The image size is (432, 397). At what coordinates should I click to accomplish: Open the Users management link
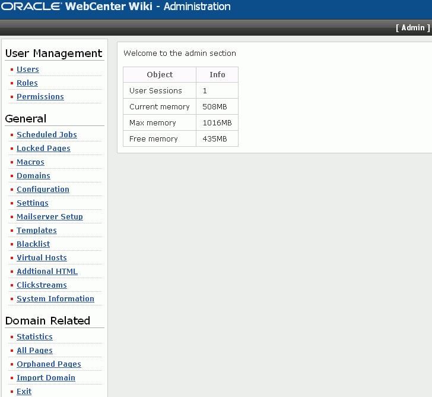click(28, 70)
